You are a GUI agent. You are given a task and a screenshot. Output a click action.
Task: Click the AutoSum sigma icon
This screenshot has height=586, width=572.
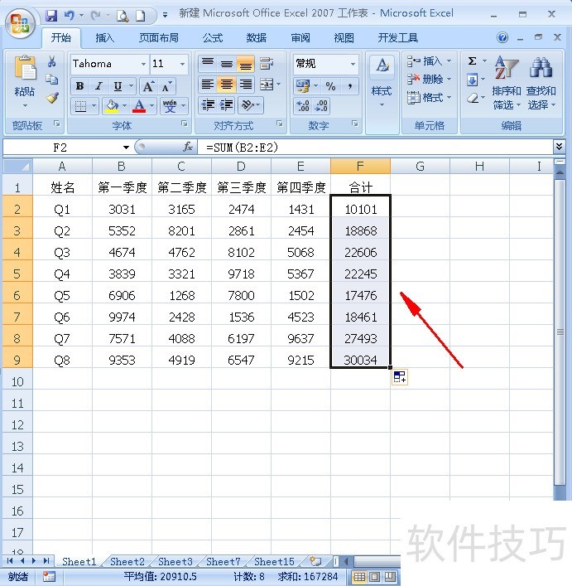coord(472,61)
